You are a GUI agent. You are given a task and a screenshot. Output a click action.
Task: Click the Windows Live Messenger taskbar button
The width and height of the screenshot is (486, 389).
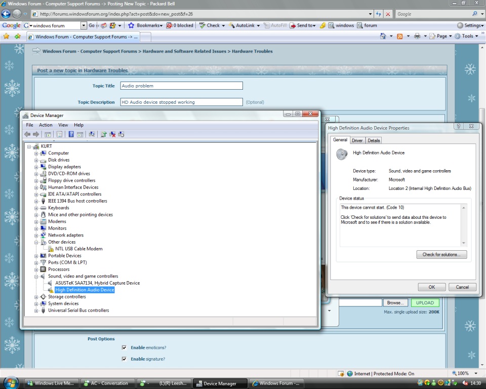click(x=51, y=383)
